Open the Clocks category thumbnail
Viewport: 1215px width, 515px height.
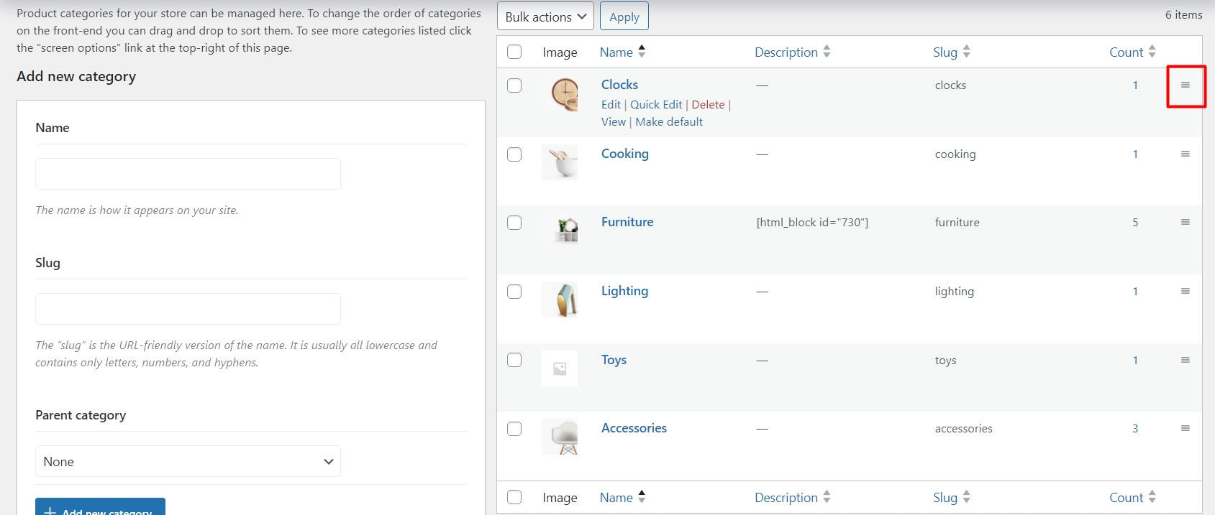tap(560, 94)
